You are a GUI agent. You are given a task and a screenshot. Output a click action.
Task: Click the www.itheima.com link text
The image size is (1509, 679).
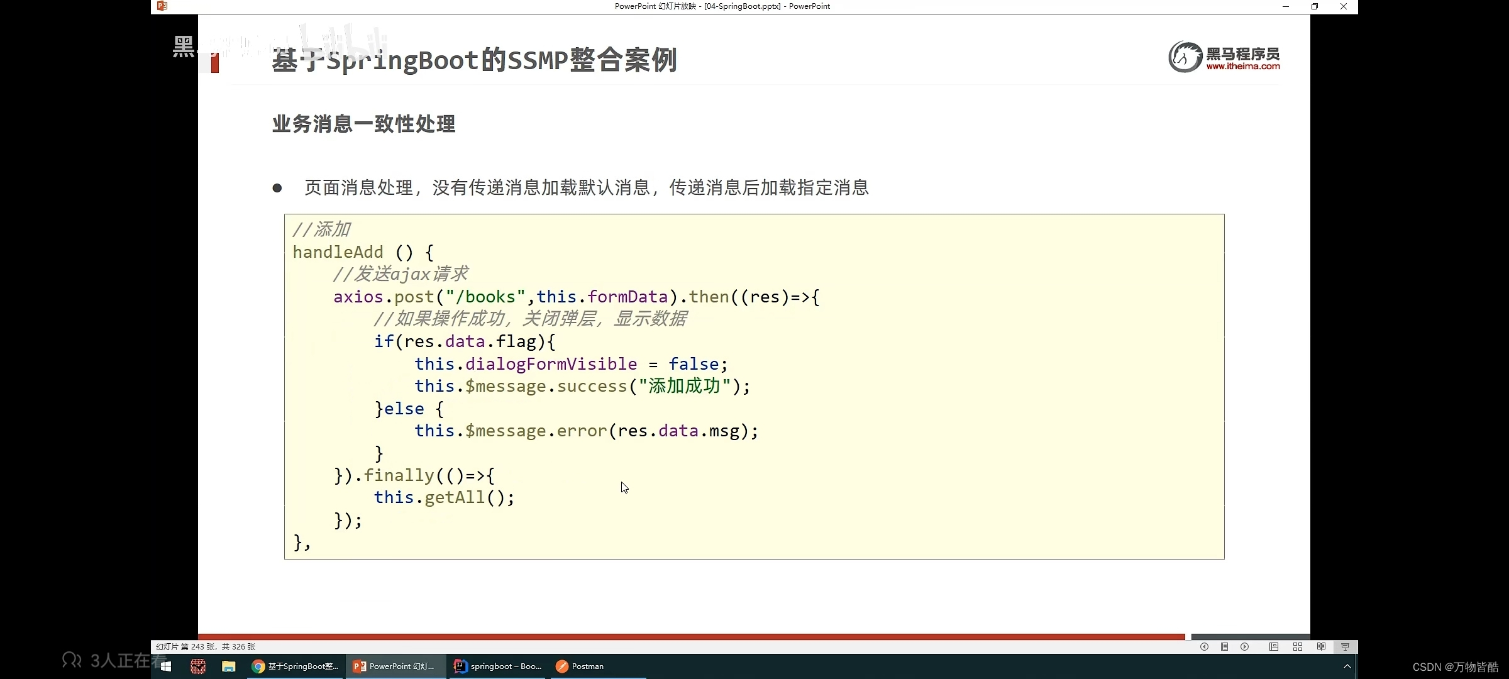1243,67
